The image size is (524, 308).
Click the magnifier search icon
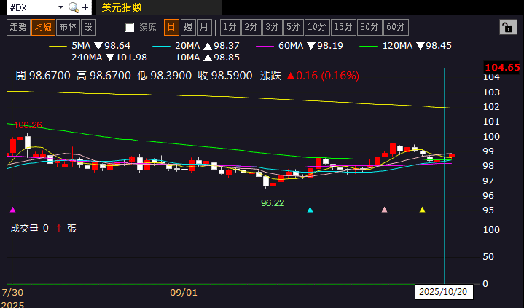[74, 7]
